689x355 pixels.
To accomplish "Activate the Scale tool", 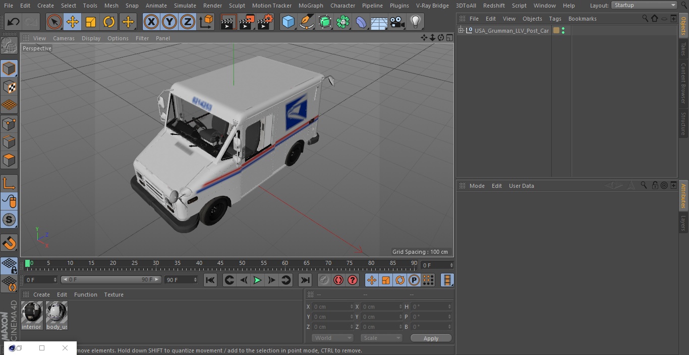I will coord(91,22).
